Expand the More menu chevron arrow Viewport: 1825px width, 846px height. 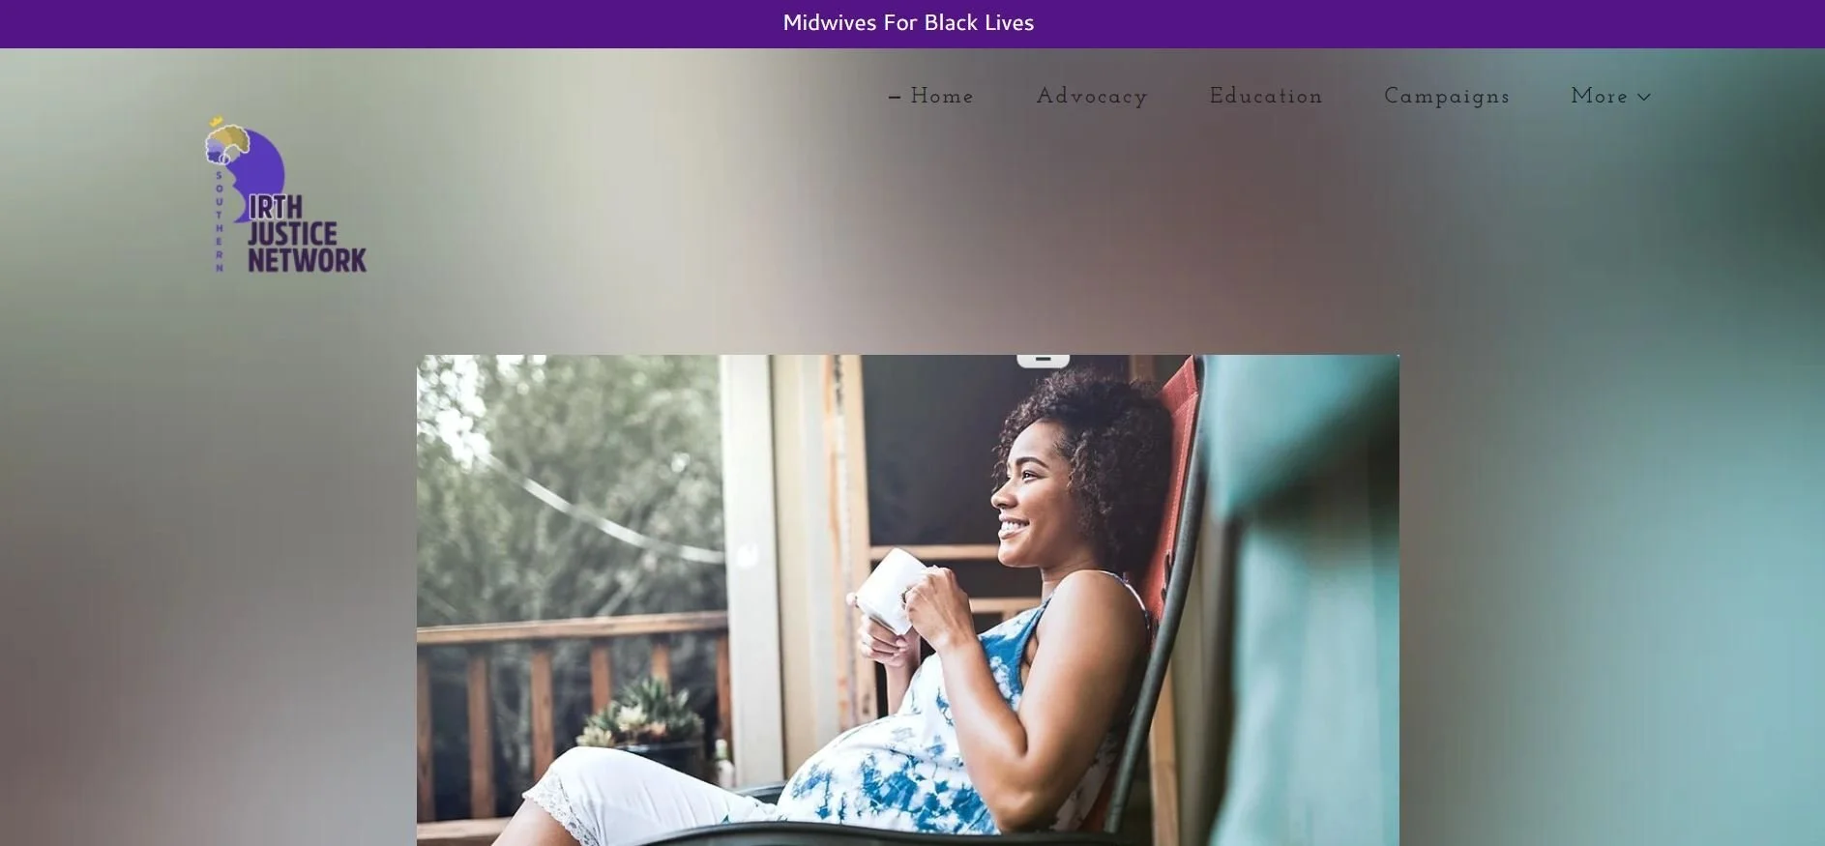pyautogui.click(x=1644, y=98)
